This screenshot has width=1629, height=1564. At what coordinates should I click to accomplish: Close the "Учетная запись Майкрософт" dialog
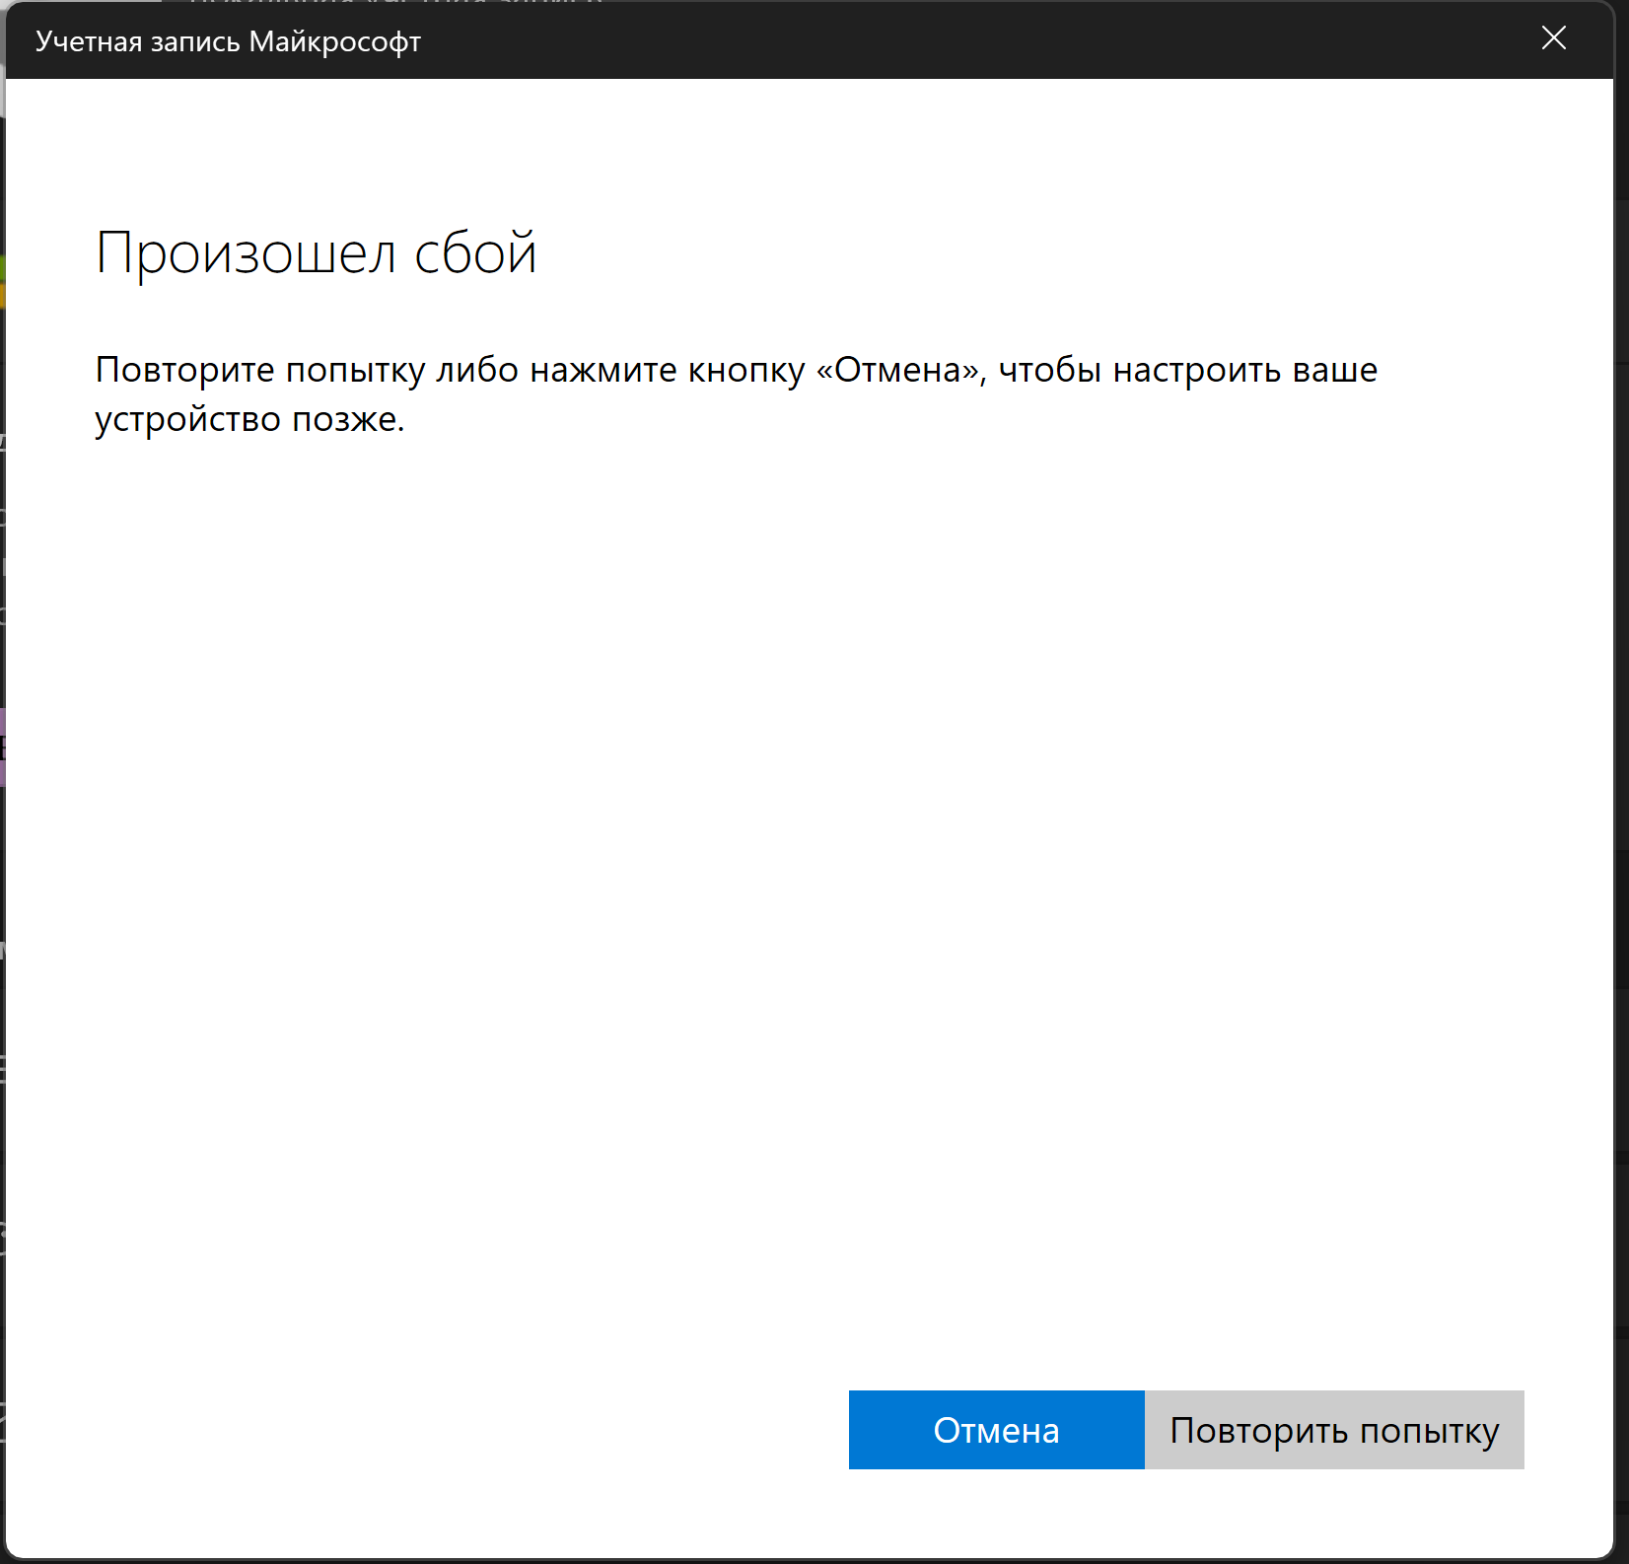tap(1554, 38)
